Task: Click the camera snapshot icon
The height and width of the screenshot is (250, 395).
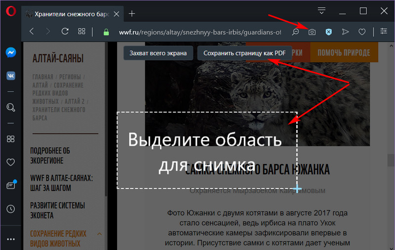Action: 312,32
